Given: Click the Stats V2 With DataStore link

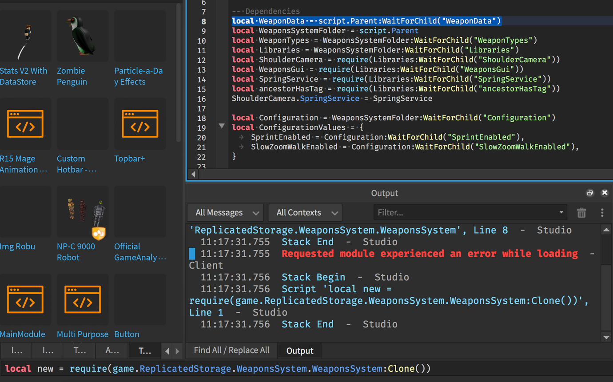Looking at the screenshot, I should click(x=24, y=76).
